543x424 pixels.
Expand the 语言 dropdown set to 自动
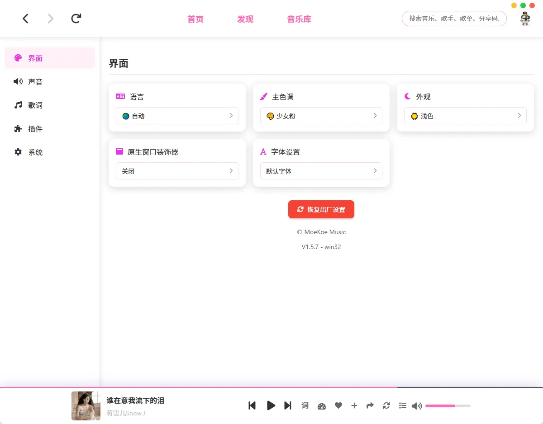coord(177,116)
